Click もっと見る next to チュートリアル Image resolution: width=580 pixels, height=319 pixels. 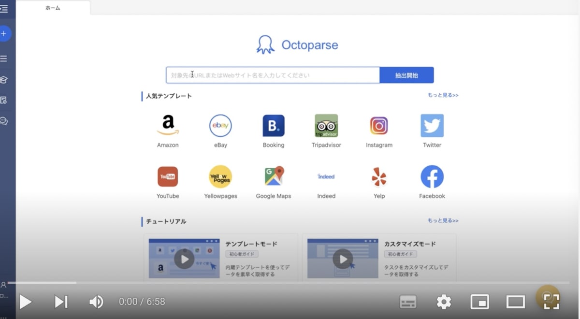coord(443,220)
